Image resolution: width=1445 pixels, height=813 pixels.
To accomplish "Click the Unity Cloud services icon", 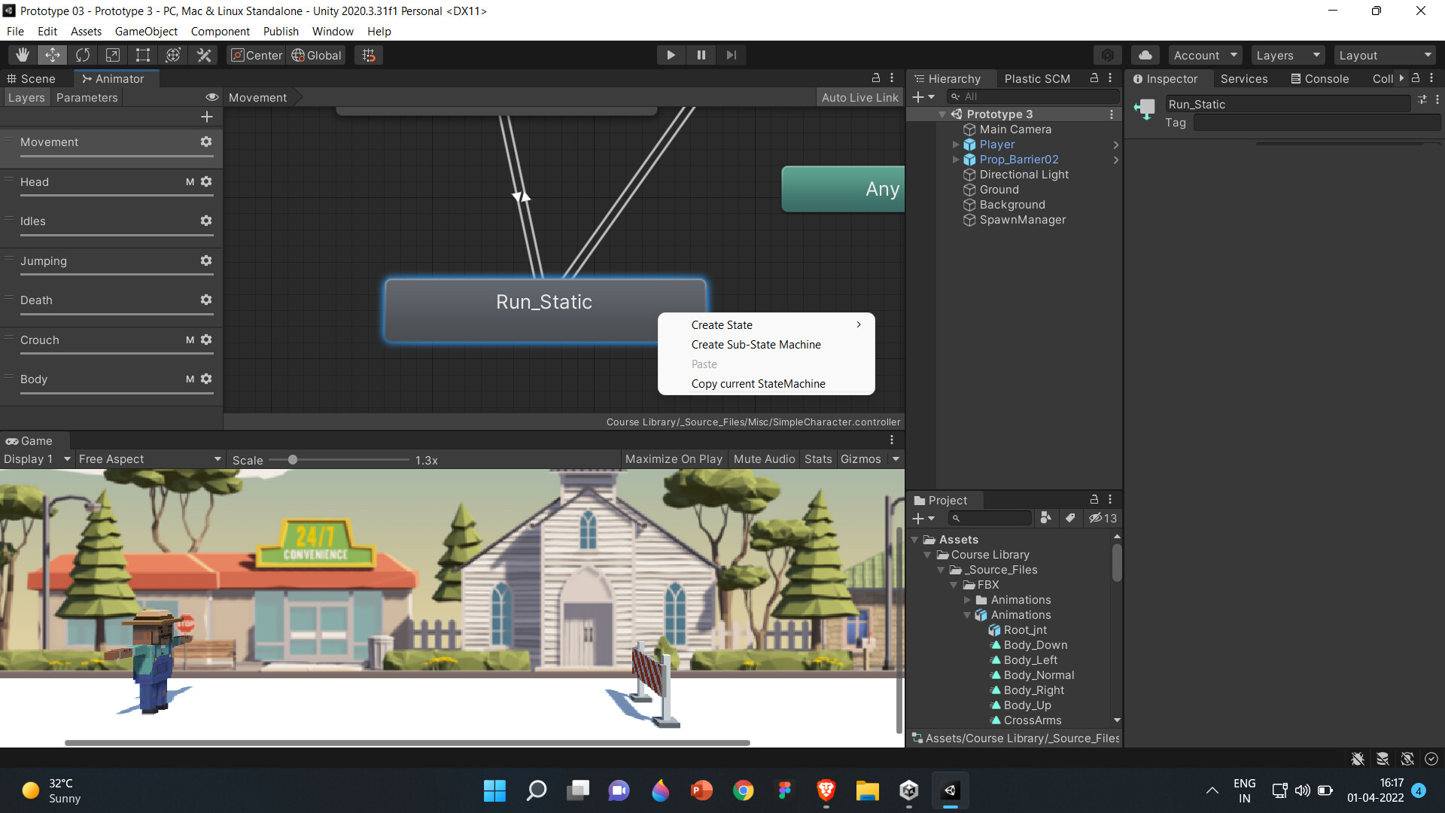I will 1145,54.
